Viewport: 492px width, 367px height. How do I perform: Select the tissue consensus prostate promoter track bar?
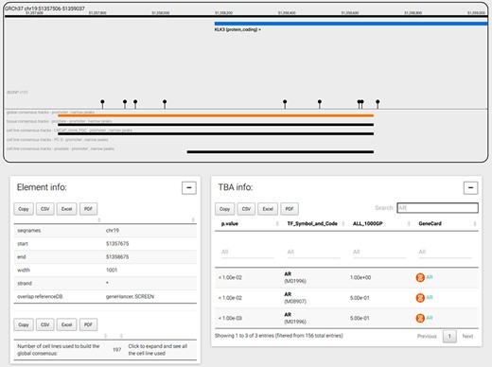coord(216,125)
